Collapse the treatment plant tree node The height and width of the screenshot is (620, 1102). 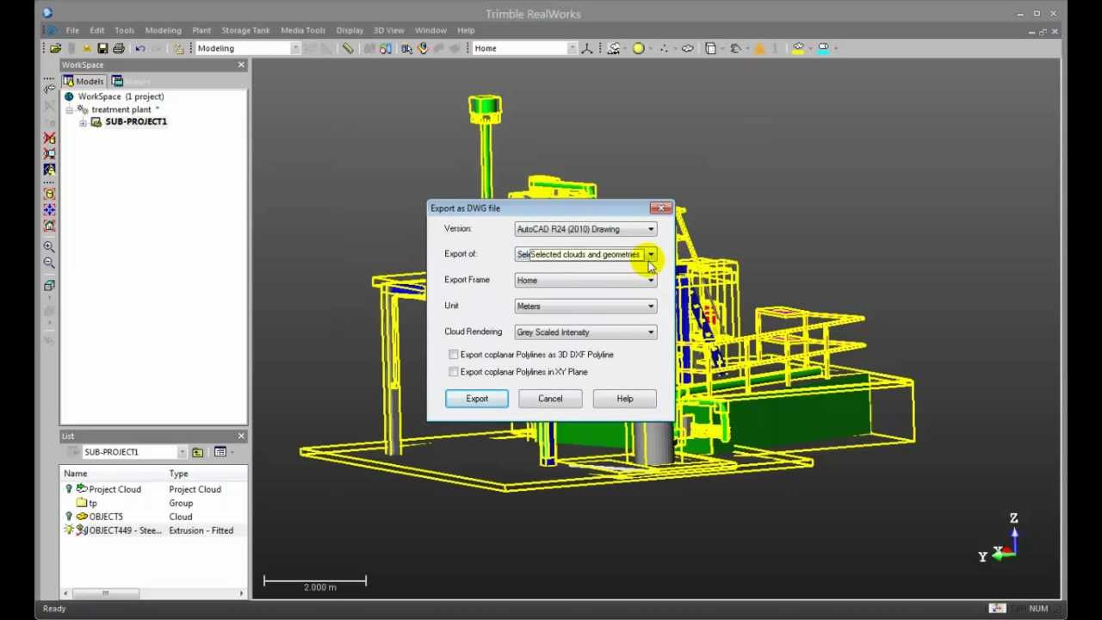[x=70, y=110]
